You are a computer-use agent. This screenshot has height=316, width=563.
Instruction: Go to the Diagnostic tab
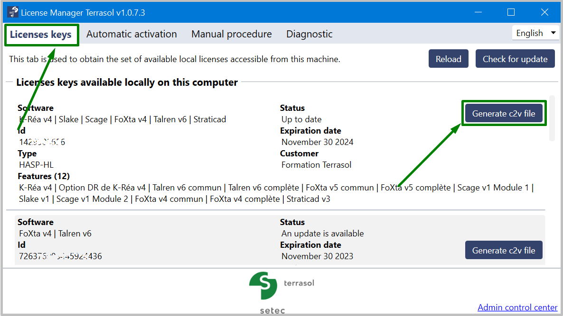309,34
